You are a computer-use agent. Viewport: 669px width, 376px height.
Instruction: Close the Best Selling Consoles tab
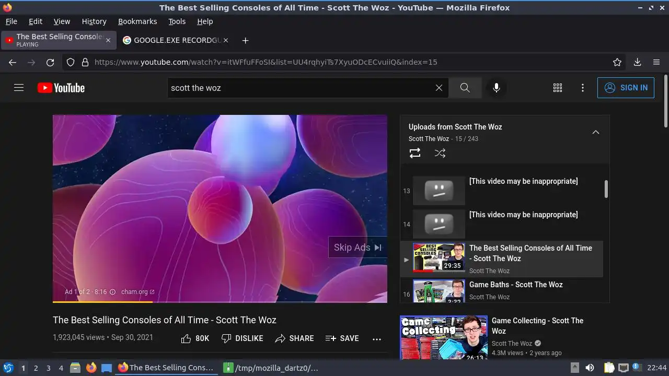[x=108, y=40]
